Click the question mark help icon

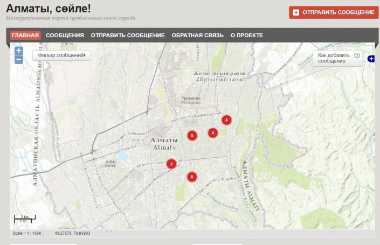(357, 55)
